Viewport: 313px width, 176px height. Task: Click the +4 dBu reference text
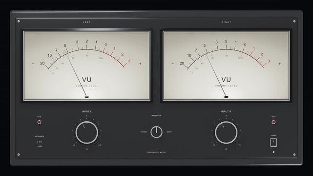pos(40,146)
